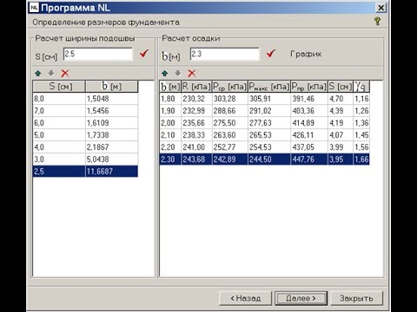
Task: Select the cell with value 2,1867
Action: pyautogui.click(x=112, y=147)
